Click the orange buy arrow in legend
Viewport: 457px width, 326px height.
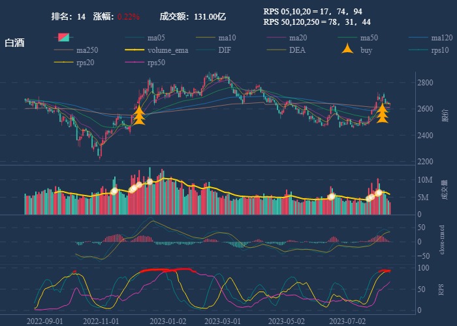348,50
